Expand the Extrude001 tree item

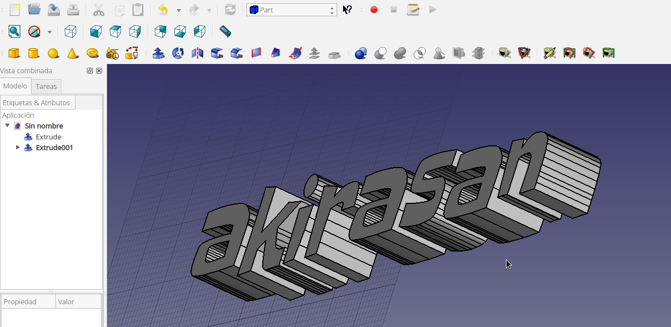pyautogui.click(x=18, y=148)
